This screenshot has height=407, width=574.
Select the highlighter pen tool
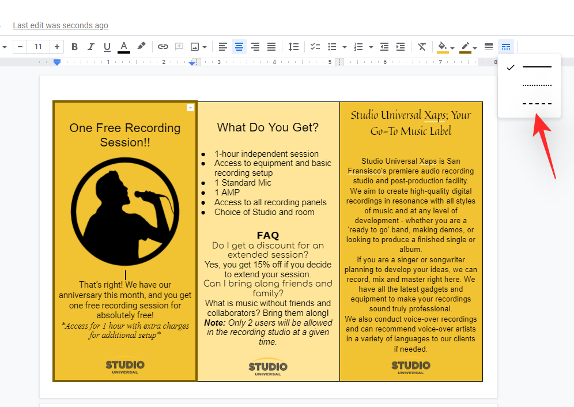(141, 47)
